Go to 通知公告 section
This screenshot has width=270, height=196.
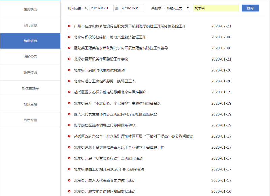(30, 57)
